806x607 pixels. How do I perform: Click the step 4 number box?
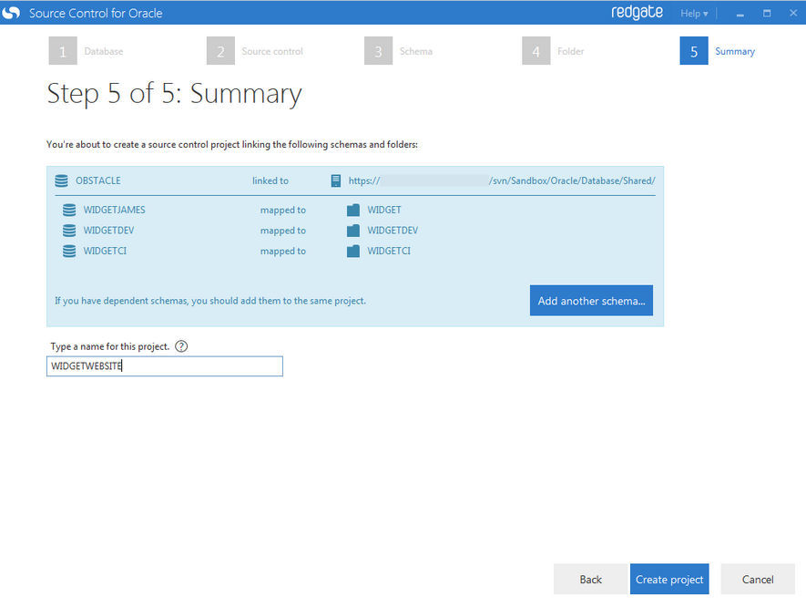[536, 50]
